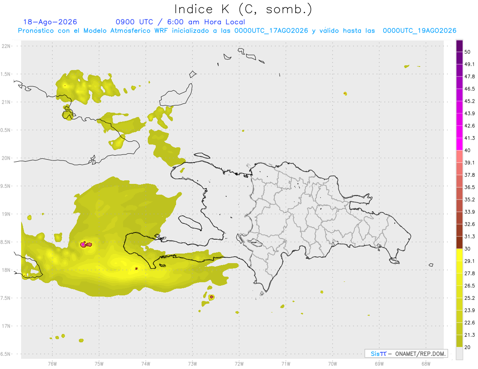Click the '20N' latitude label
Image resolution: width=478 pixels, height=369 pixels.
tap(6, 158)
